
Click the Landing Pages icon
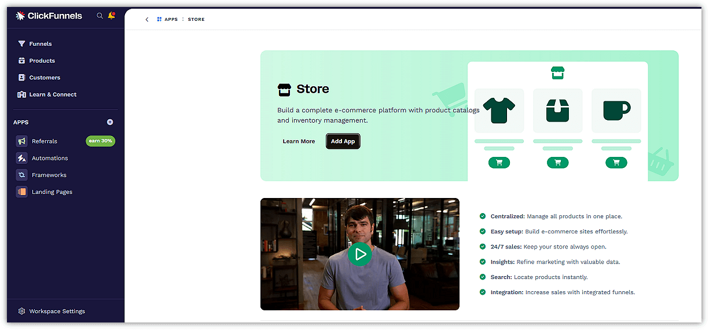click(x=21, y=192)
